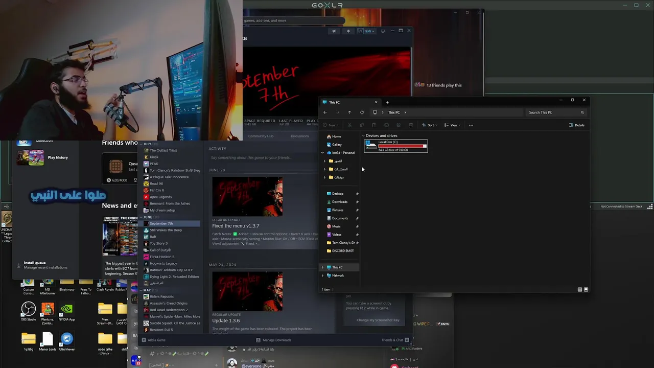Click the search magnifier in File Explorer

coord(582,112)
